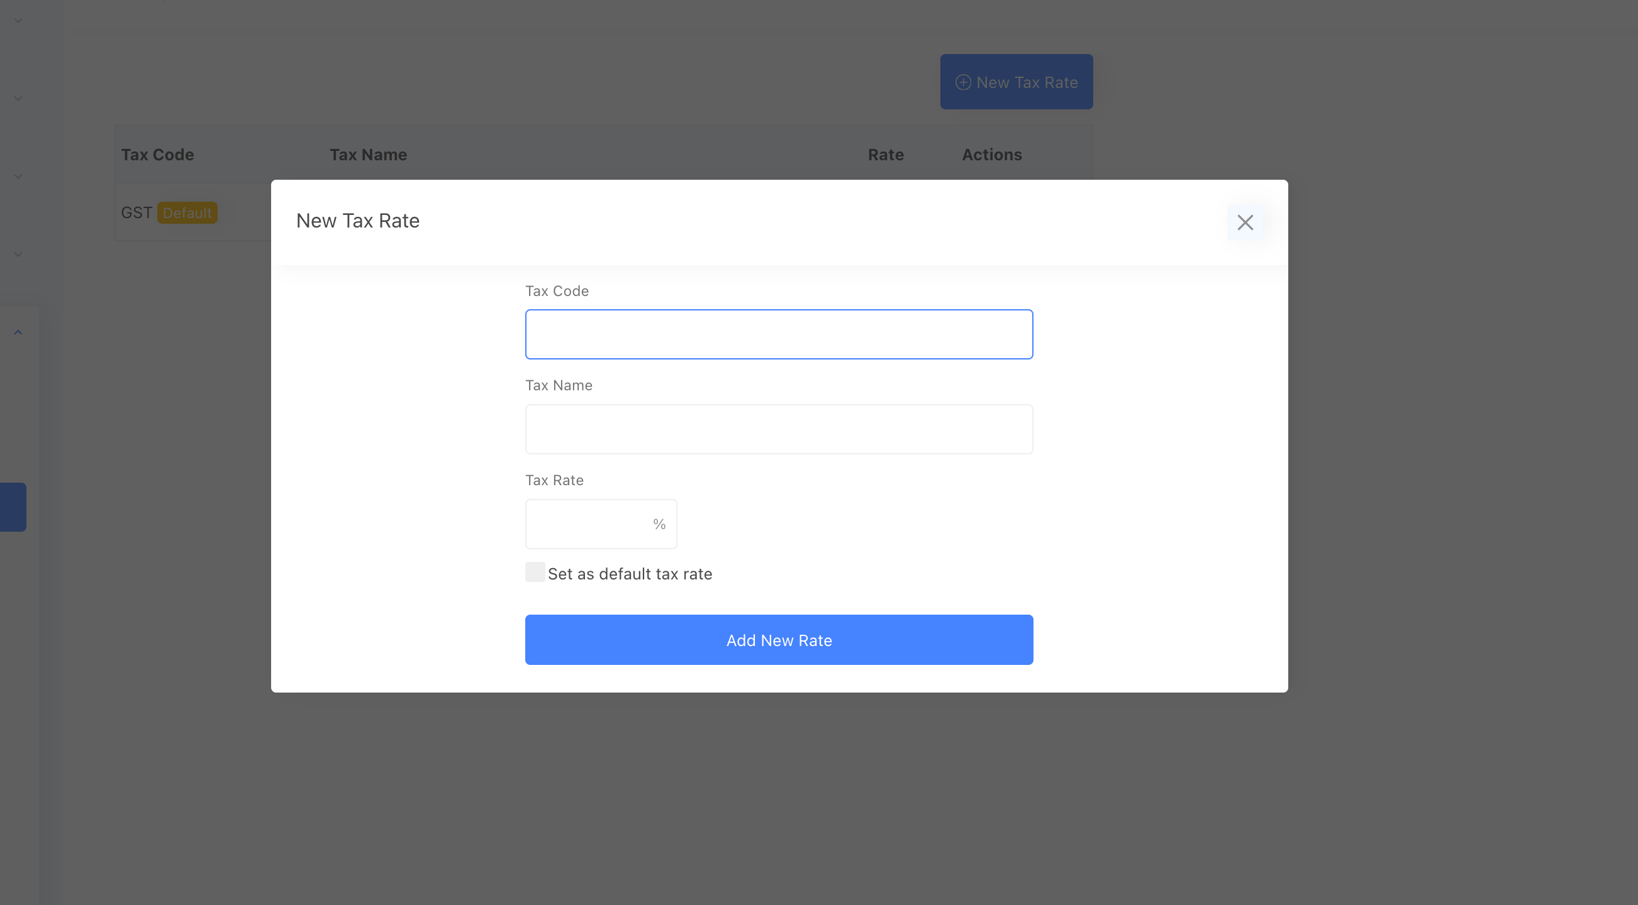
Task: Collapse the expanded sidebar section with up chevron
Action: [18, 332]
